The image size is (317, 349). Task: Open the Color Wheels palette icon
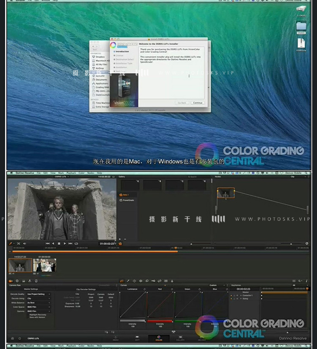point(17,281)
